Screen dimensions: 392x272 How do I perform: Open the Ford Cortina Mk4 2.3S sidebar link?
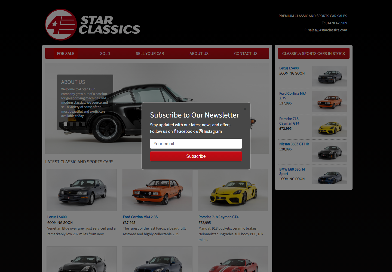click(x=293, y=96)
